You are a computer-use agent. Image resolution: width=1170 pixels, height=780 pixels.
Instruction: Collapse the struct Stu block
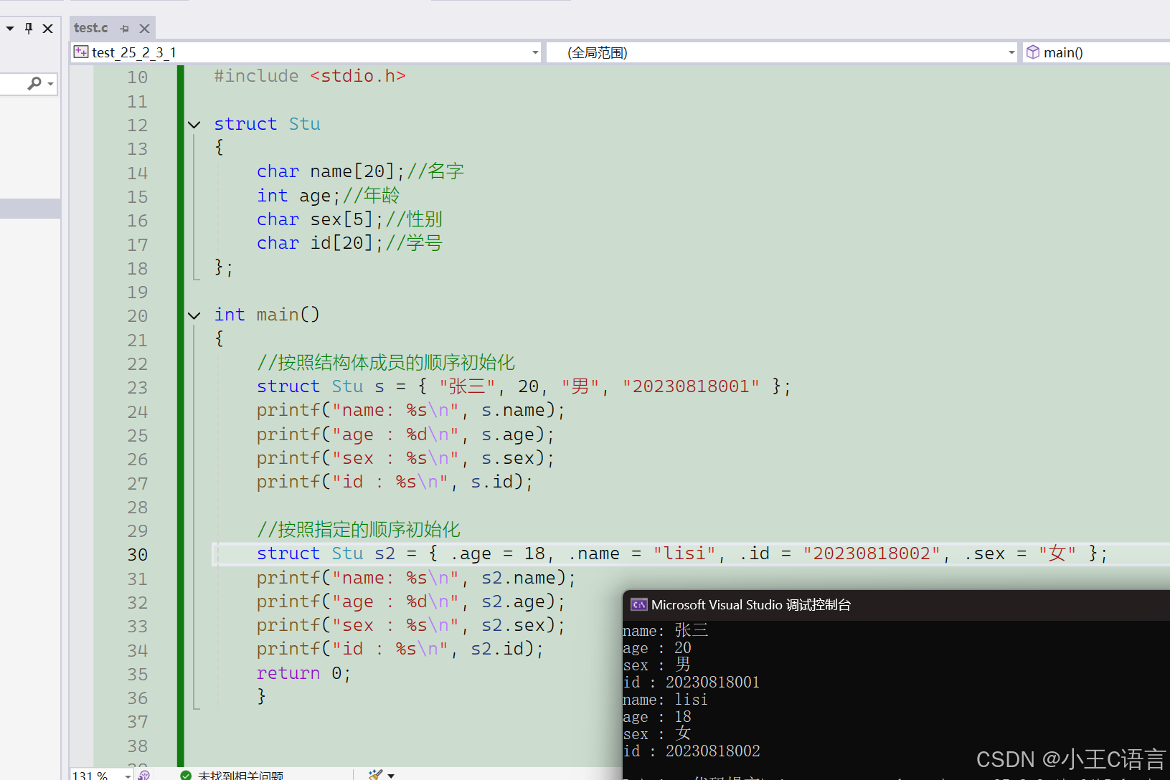[x=194, y=125]
